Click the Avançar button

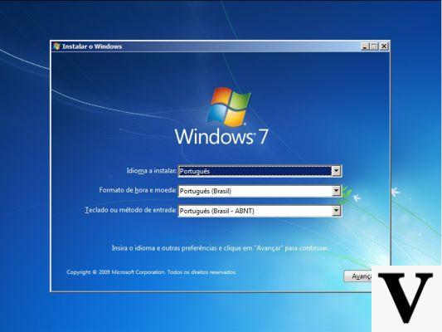coord(357,276)
